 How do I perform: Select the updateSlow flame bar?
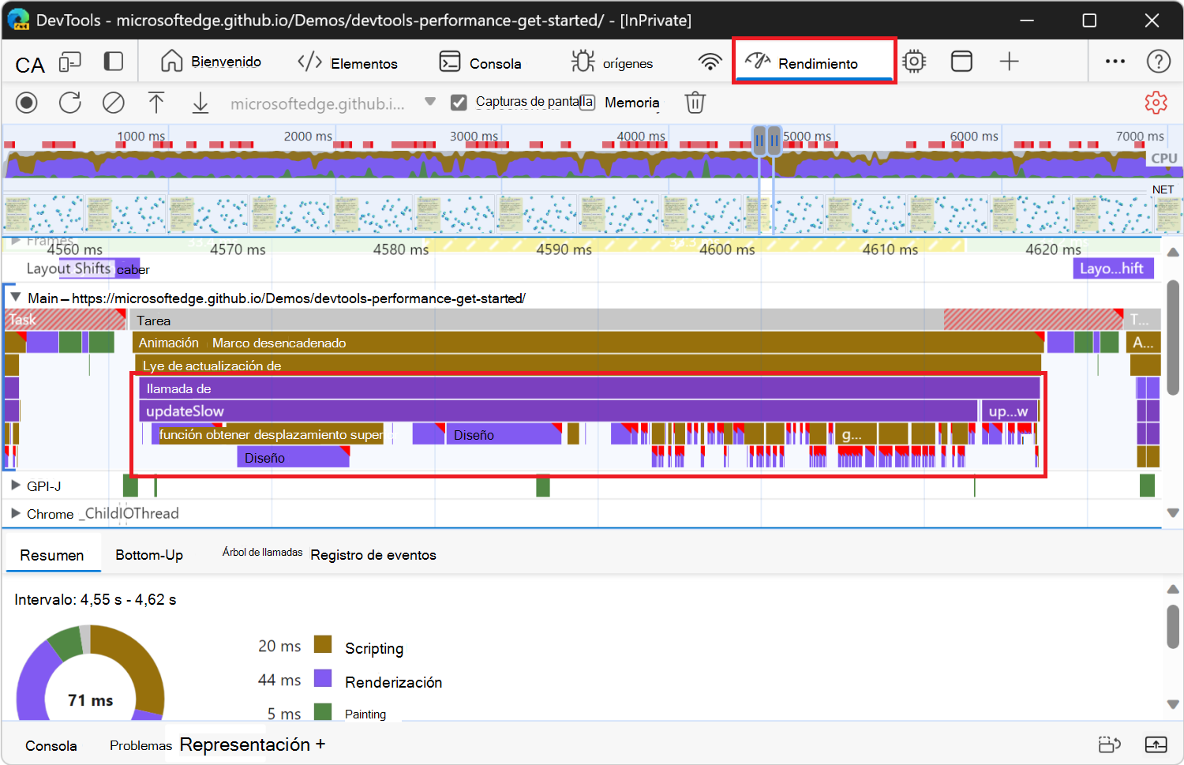(559, 411)
